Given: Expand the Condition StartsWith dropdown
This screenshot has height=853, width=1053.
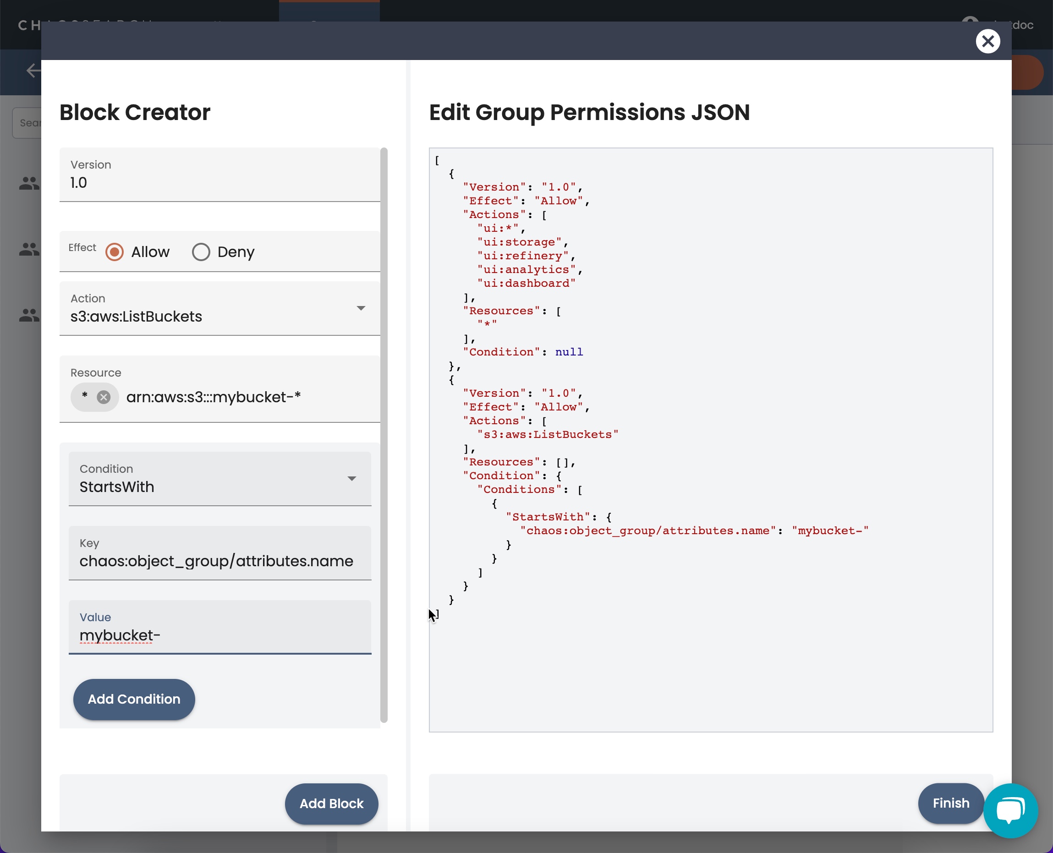Looking at the screenshot, I should [x=351, y=479].
